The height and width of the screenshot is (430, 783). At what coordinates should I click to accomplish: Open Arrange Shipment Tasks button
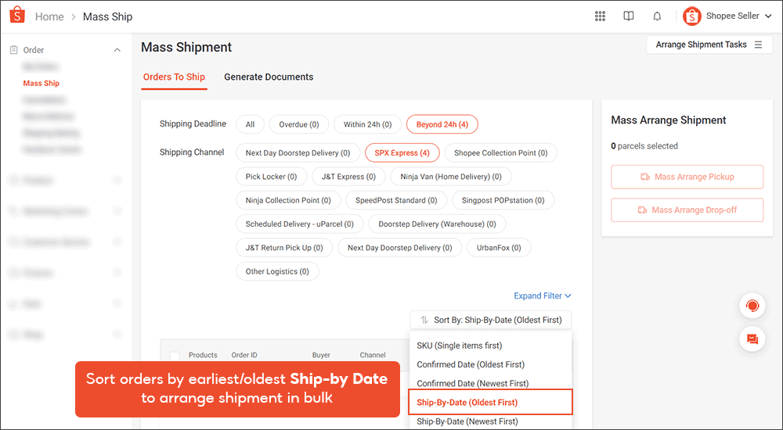coord(709,45)
